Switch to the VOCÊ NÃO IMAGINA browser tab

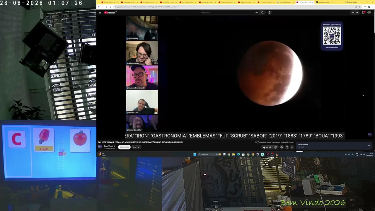pyautogui.click(x=187, y=2)
